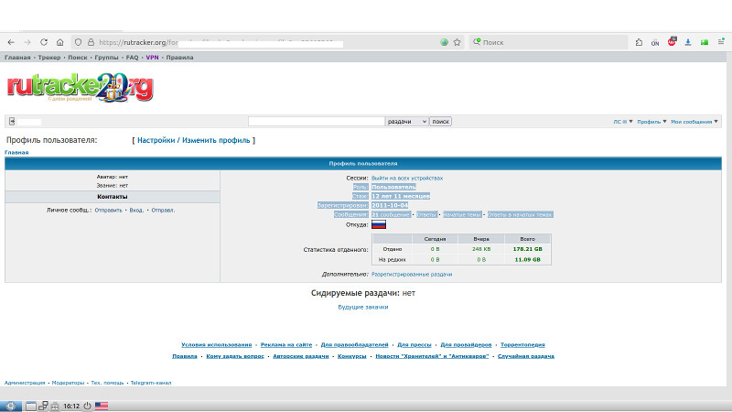Open Условия использования footer link

pos(217,345)
